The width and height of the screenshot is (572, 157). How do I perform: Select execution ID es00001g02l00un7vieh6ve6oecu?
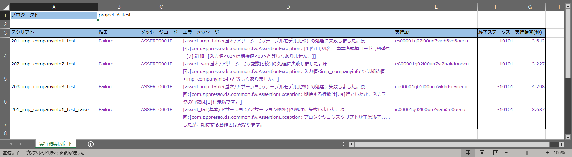436,49
